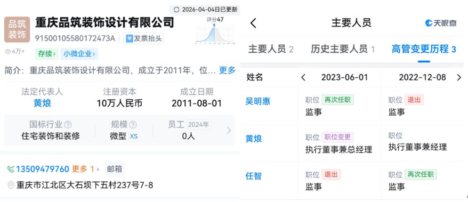Expand more details with the right chevron in info card

[229, 130]
